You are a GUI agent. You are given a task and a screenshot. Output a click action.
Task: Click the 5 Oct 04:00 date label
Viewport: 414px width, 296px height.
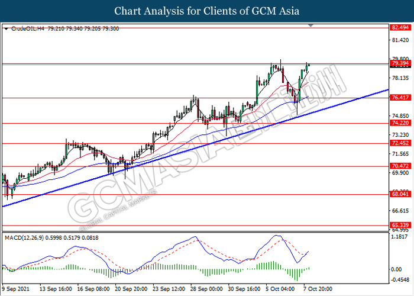[x=280, y=289]
